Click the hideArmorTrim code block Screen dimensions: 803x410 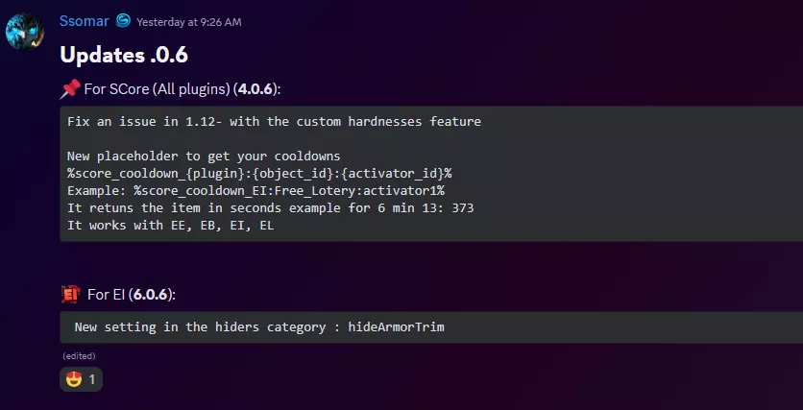pos(259,326)
